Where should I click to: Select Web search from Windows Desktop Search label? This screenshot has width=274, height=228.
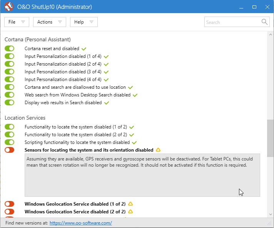point(78,95)
